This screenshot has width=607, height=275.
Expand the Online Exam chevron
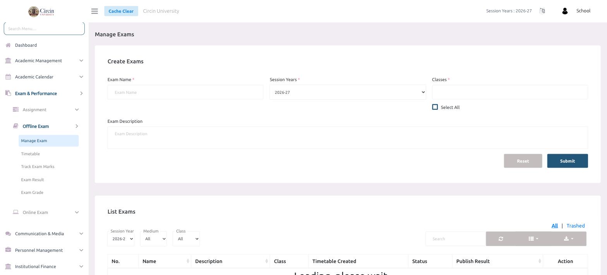(77, 212)
